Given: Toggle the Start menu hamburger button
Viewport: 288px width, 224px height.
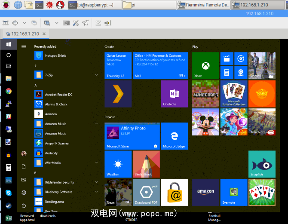Looking at the screenshot, I should coord(24,46).
